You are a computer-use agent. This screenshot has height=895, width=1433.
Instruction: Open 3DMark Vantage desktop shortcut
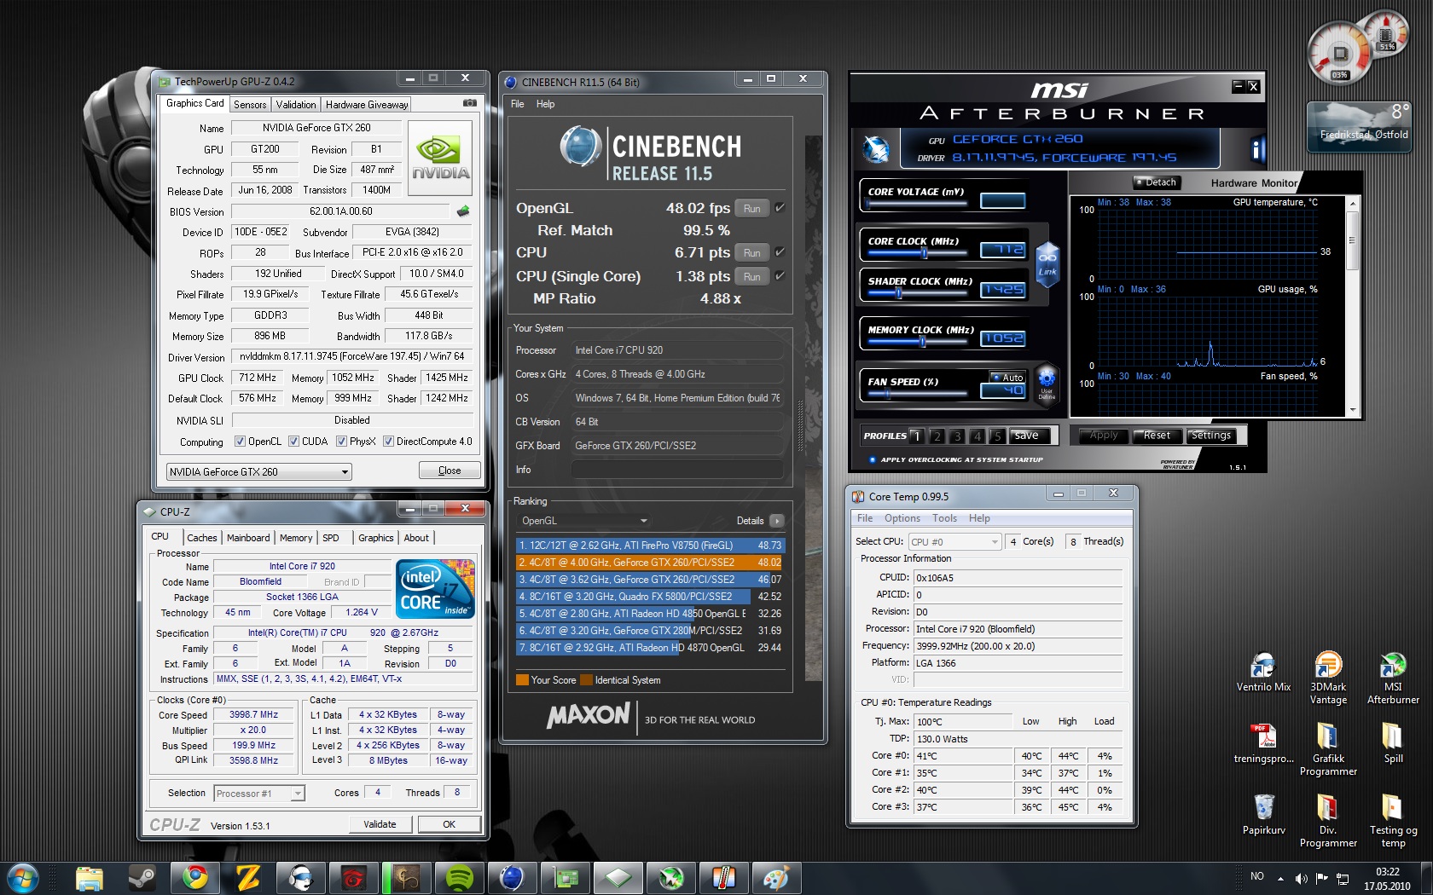(x=1328, y=678)
